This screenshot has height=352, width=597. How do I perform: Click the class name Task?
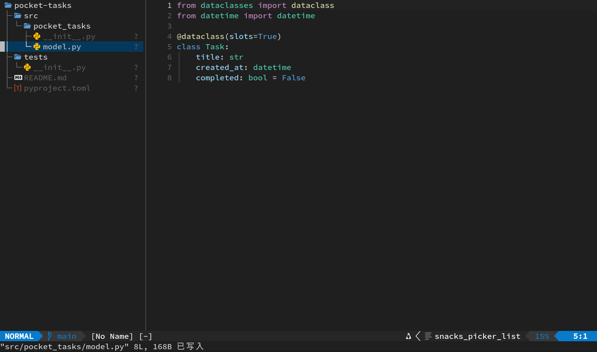click(x=215, y=47)
